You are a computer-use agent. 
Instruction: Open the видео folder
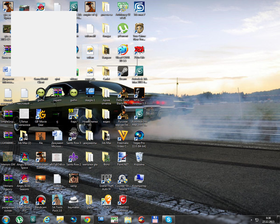pos(106,114)
